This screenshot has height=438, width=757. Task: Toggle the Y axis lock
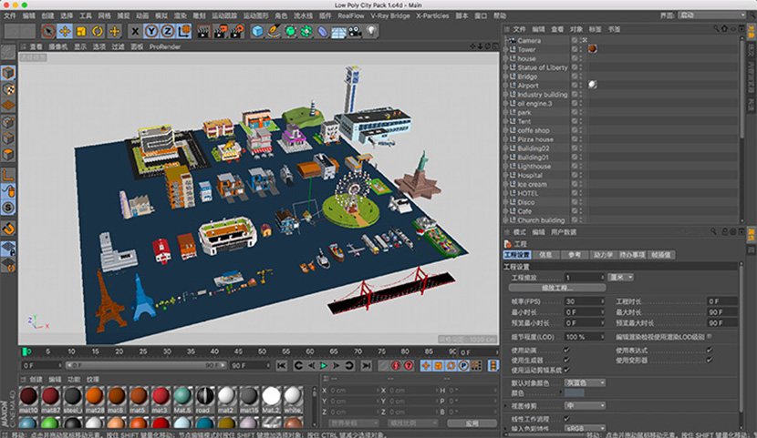pyautogui.click(x=151, y=31)
